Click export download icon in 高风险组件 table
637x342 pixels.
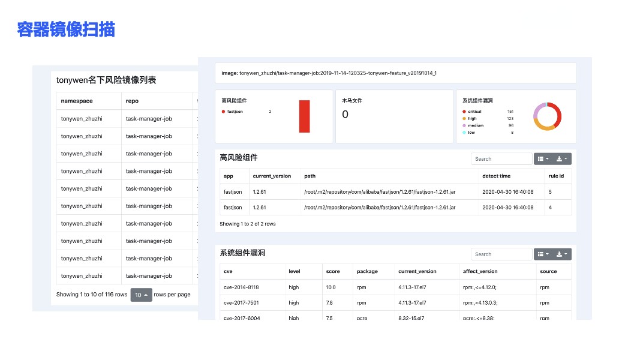point(562,159)
